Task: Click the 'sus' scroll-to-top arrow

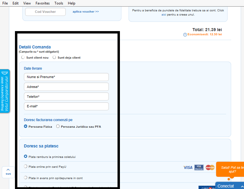Action: click(x=8, y=172)
